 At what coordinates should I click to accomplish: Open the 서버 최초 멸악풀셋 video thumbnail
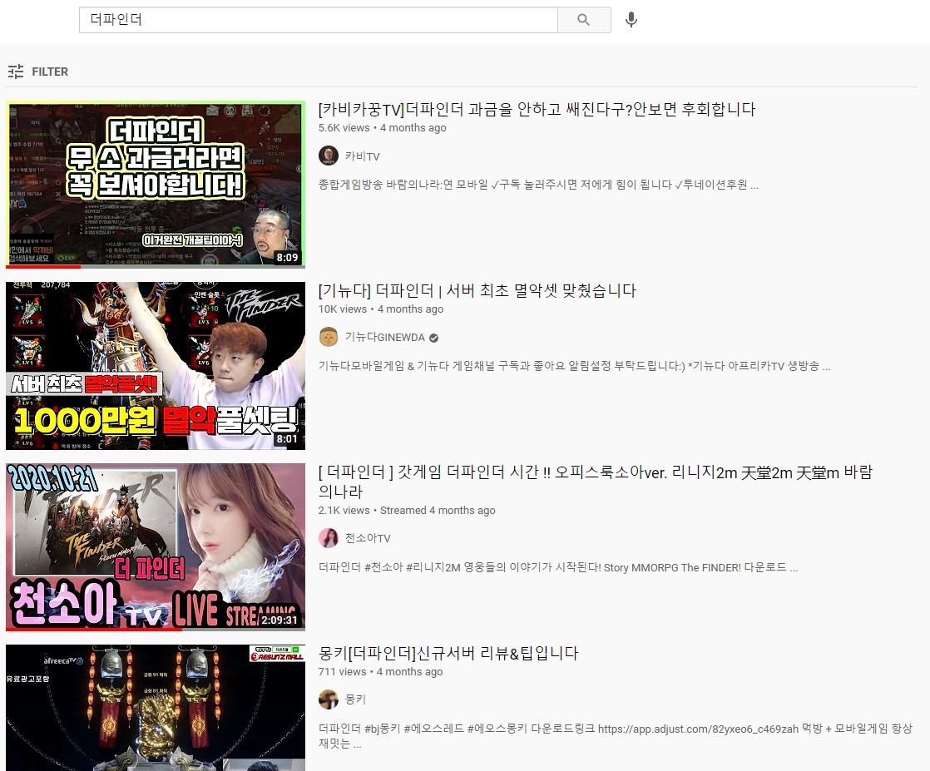point(156,366)
